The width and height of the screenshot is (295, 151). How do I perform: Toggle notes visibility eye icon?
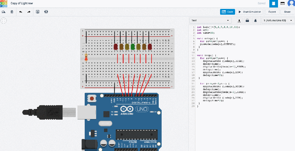[x=46, y=12]
